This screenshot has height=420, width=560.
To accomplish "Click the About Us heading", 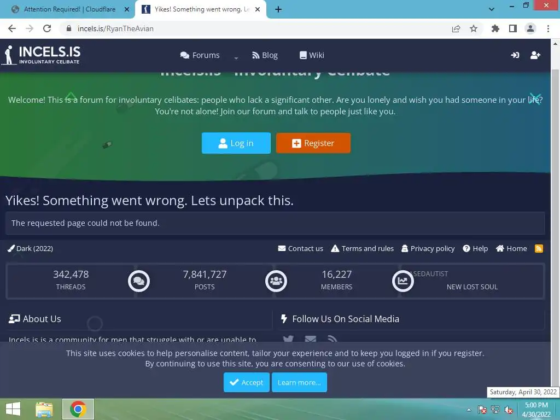I will 35,319.
